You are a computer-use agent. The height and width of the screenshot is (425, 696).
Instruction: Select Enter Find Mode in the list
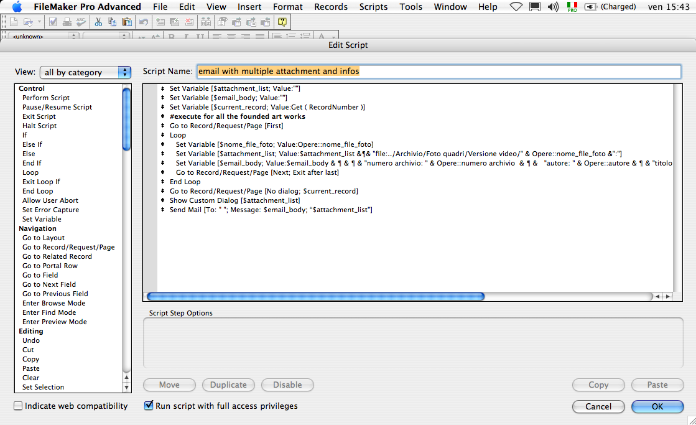tap(49, 312)
